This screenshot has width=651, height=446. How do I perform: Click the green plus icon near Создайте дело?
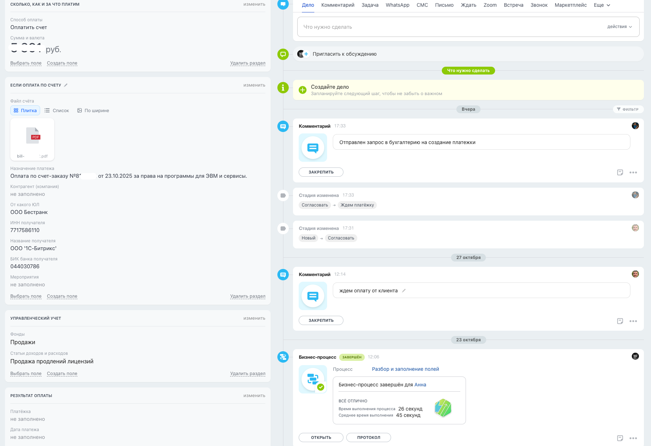pyautogui.click(x=303, y=90)
